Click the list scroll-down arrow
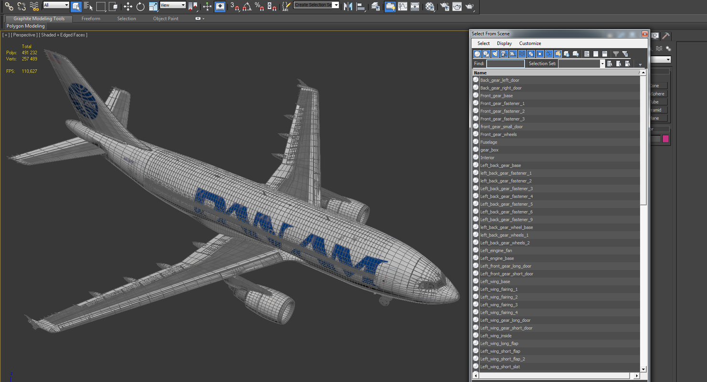This screenshot has width=707, height=382. 643,369
